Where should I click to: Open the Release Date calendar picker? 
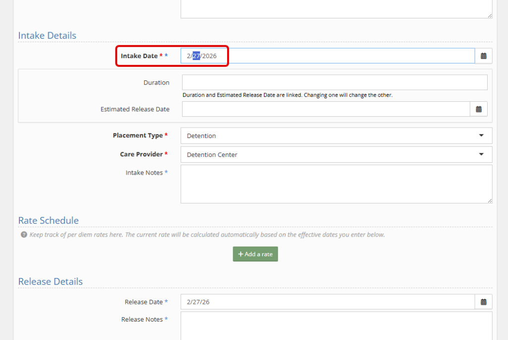point(483,302)
